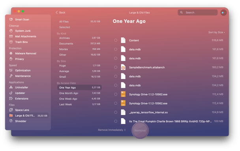Click the 104,9 MB size value

[x=217, y=112]
